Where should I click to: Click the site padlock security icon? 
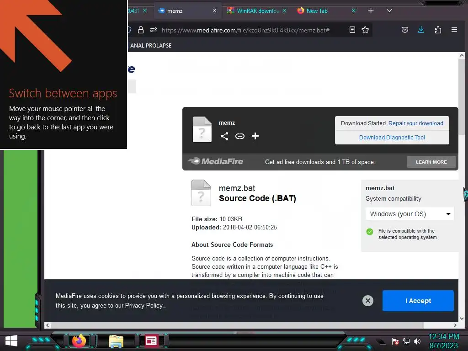[x=141, y=30]
